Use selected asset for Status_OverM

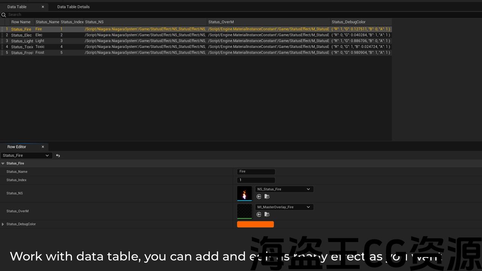259,215
